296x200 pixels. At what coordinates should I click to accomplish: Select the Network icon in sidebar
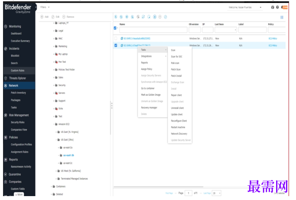tap(6, 86)
